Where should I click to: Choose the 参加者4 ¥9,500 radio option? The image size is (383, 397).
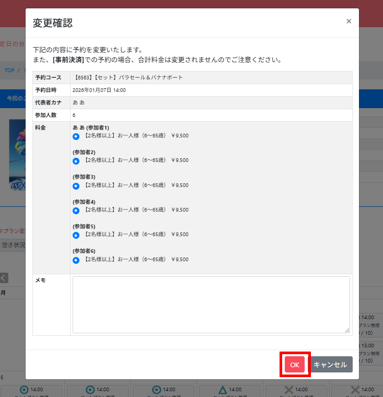76,211
